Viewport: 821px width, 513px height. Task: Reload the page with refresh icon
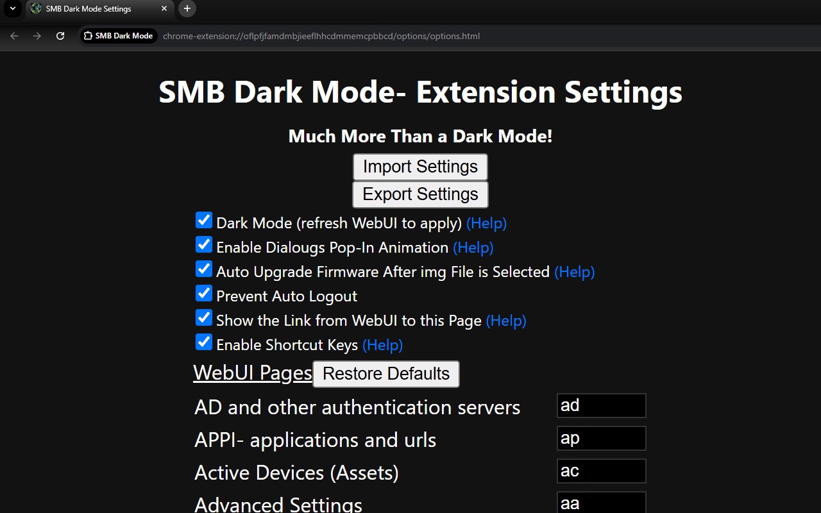pos(60,36)
